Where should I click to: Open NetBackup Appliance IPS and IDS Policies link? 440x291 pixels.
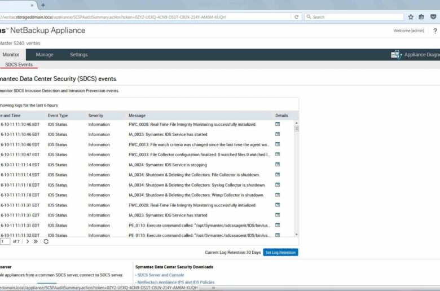pos(175,283)
